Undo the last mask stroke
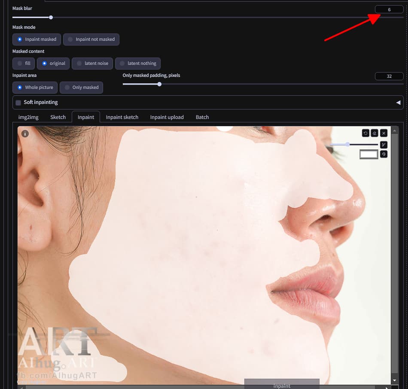The height and width of the screenshot is (389, 408). point(365,133)
